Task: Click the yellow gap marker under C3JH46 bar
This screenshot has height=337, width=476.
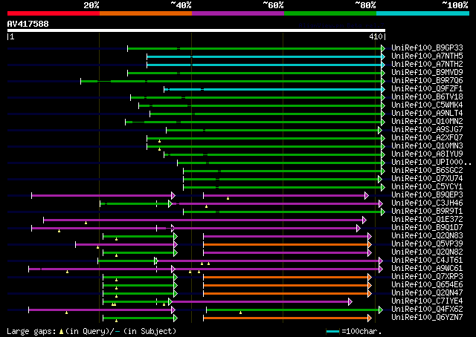Action: (207, 206)
